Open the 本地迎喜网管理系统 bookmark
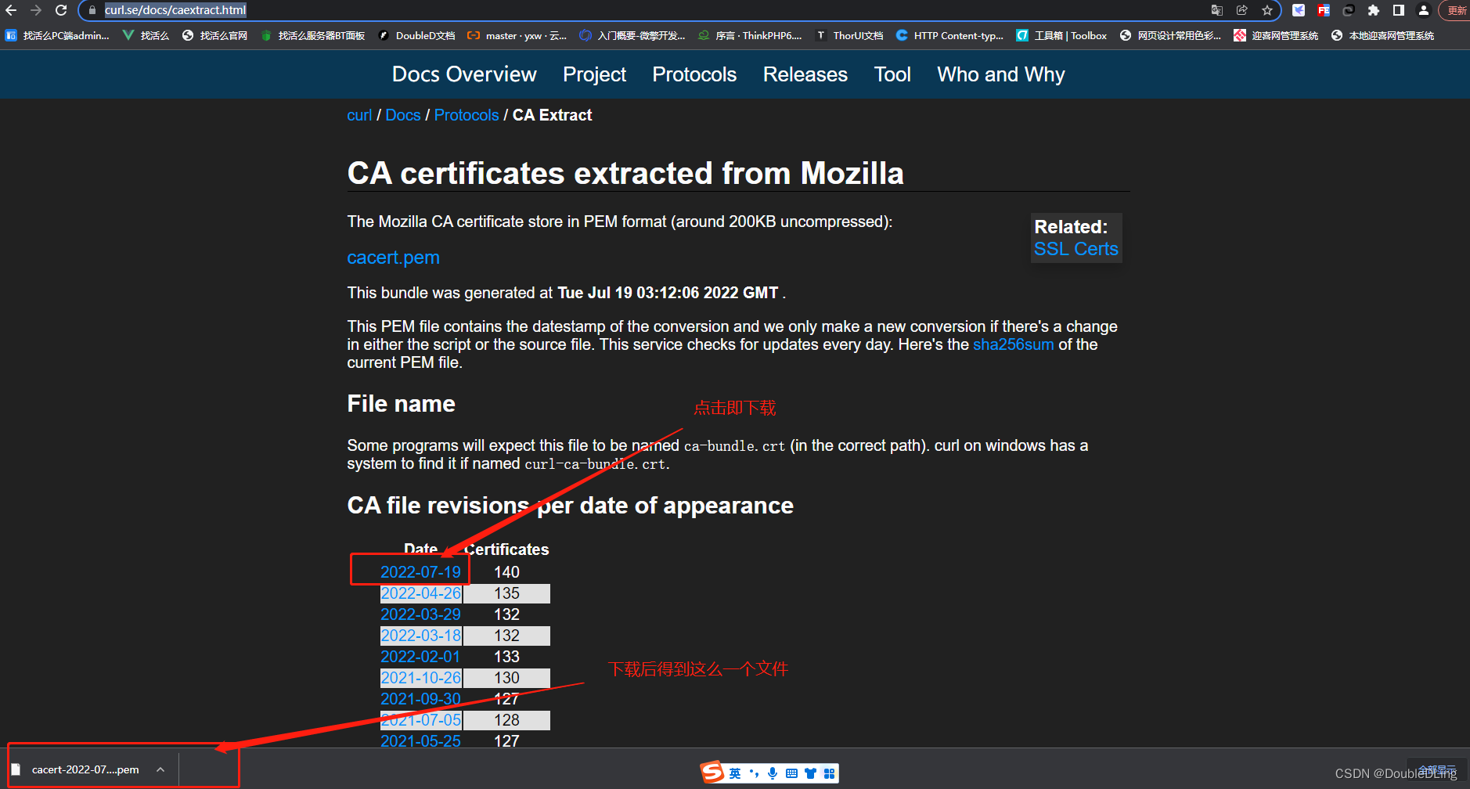The image size is (1470, 789). pos(1382,35)
